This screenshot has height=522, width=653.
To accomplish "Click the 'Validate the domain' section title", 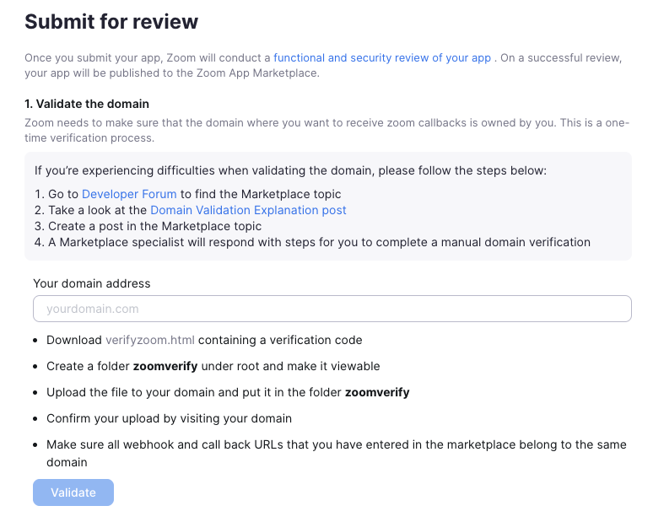I will pyautogui.click(x=87, y=104).
